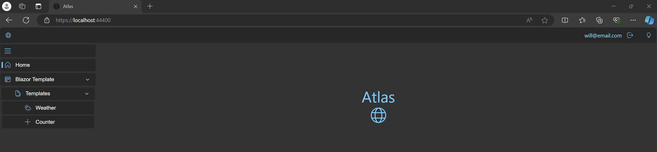This screenshot has width=657, height=152.
Task: Click the logout icon beside the email
Action: [x=630, y=35]
